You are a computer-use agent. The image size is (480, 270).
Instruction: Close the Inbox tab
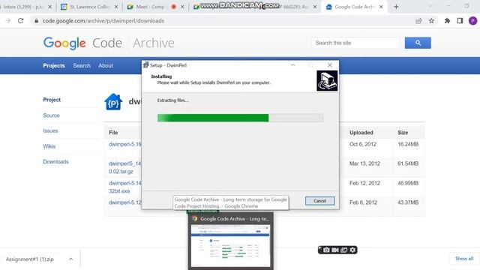click(x=50, y=7)
